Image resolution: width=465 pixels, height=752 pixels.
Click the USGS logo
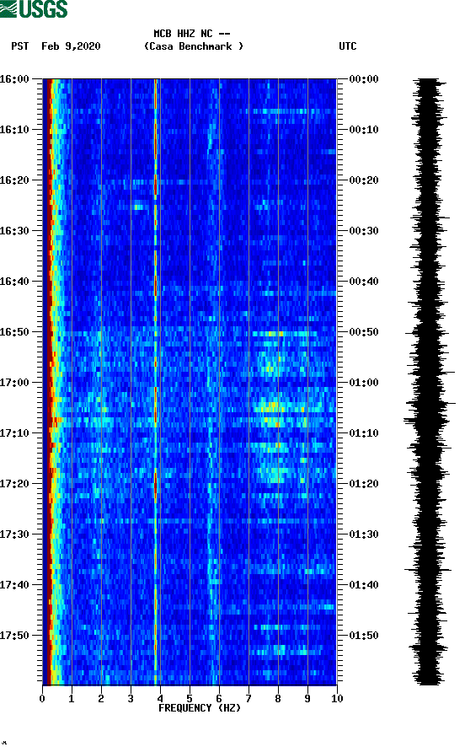pos(34,8)
